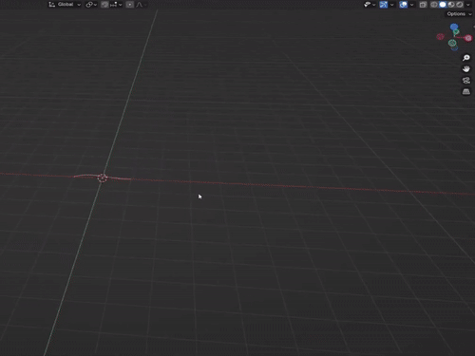Switch to material preview shading
This screenshot has height=356, width=475.
(x=451, y=5)
